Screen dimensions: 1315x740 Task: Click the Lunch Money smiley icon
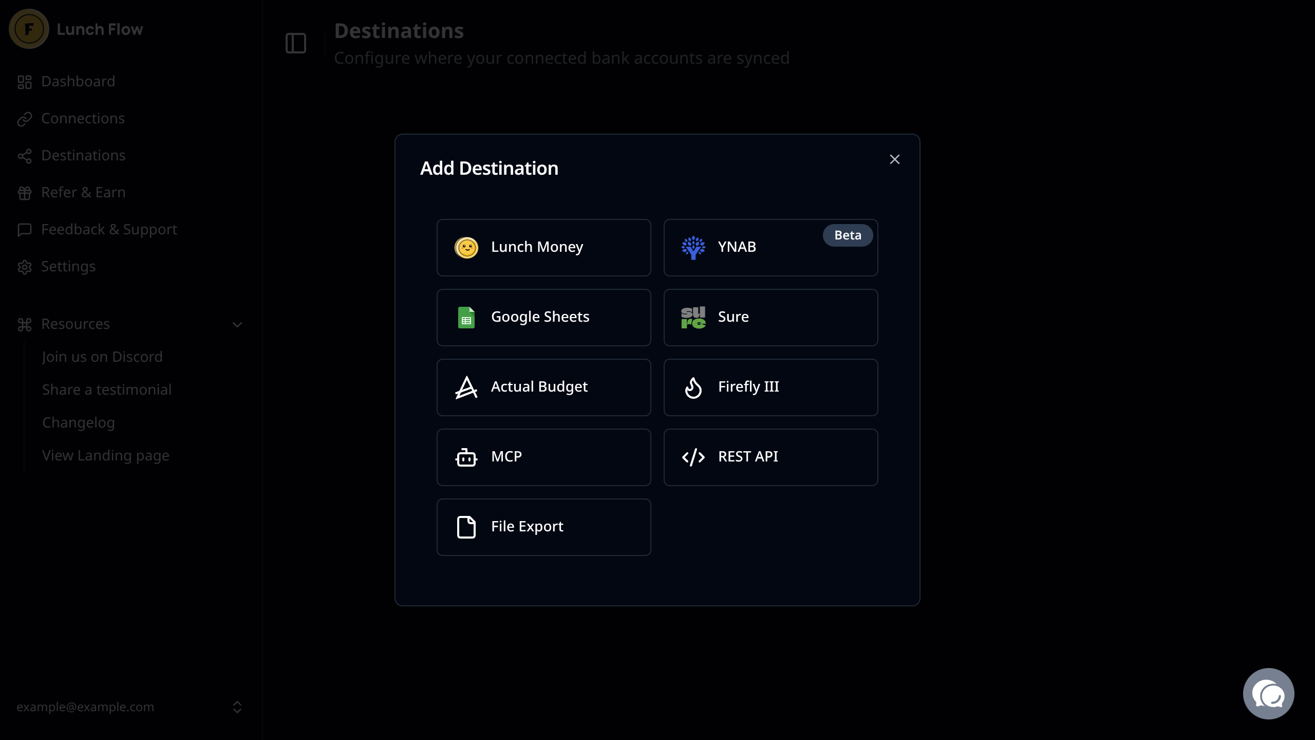466,248
